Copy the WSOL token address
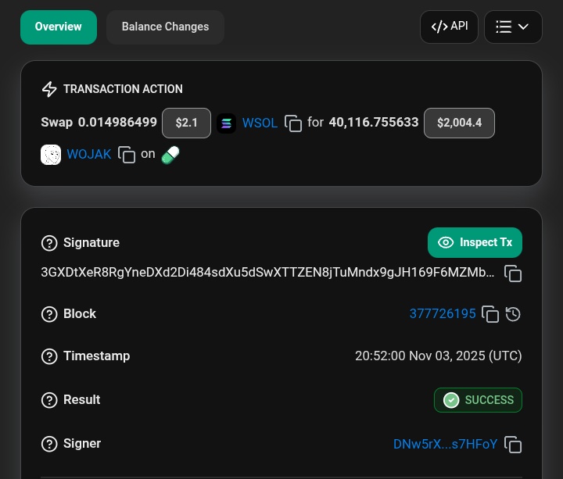The height and width of the screenshot is (479, 563). point(293,123)
